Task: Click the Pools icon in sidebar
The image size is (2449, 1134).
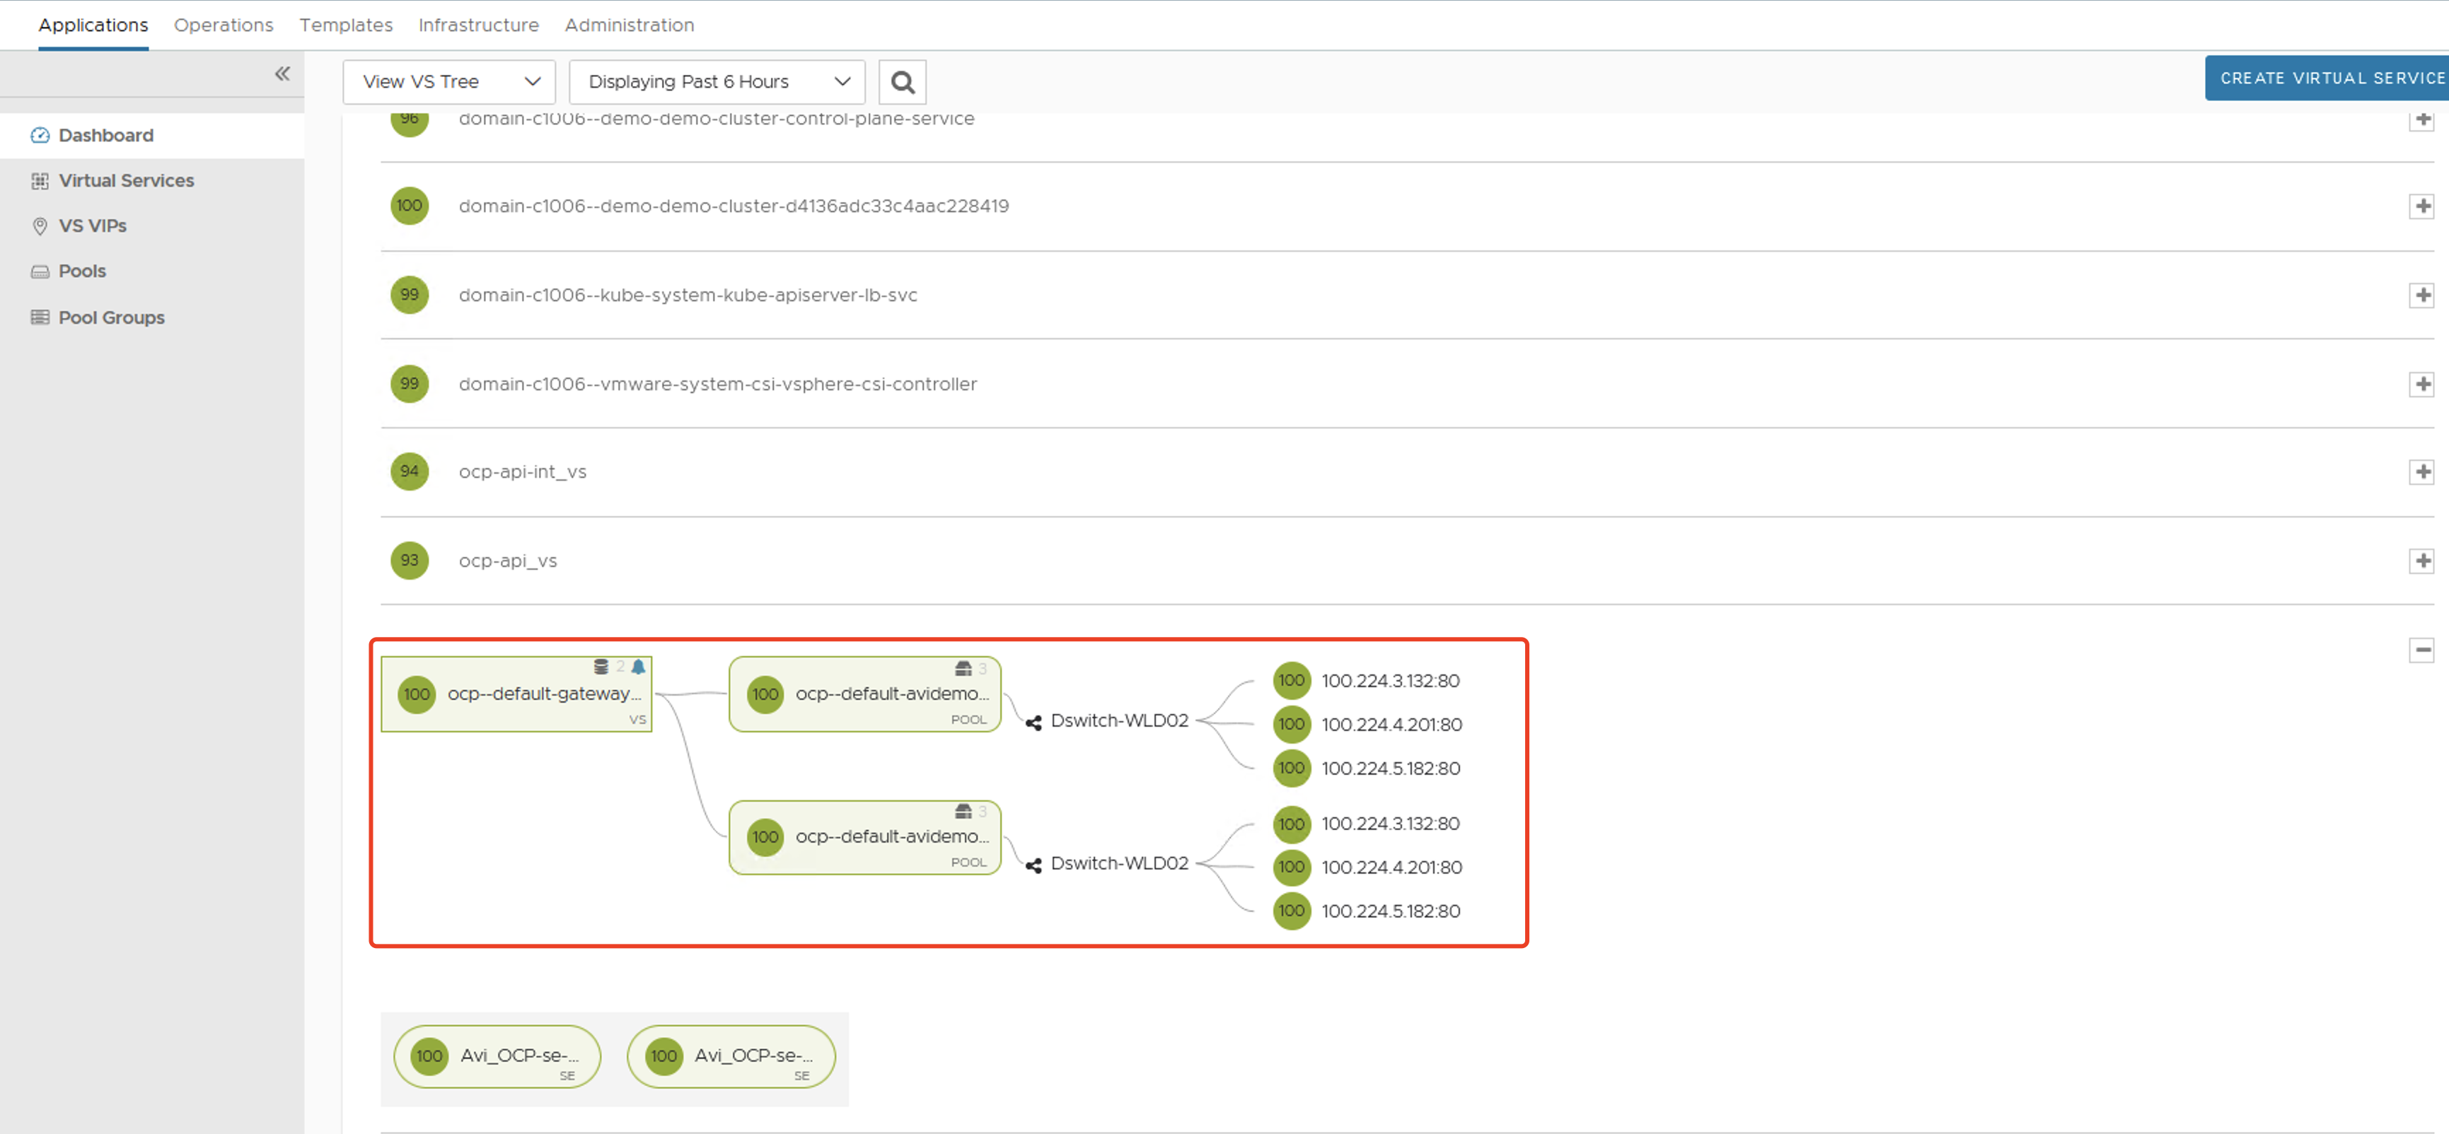Action: (40, 271)
